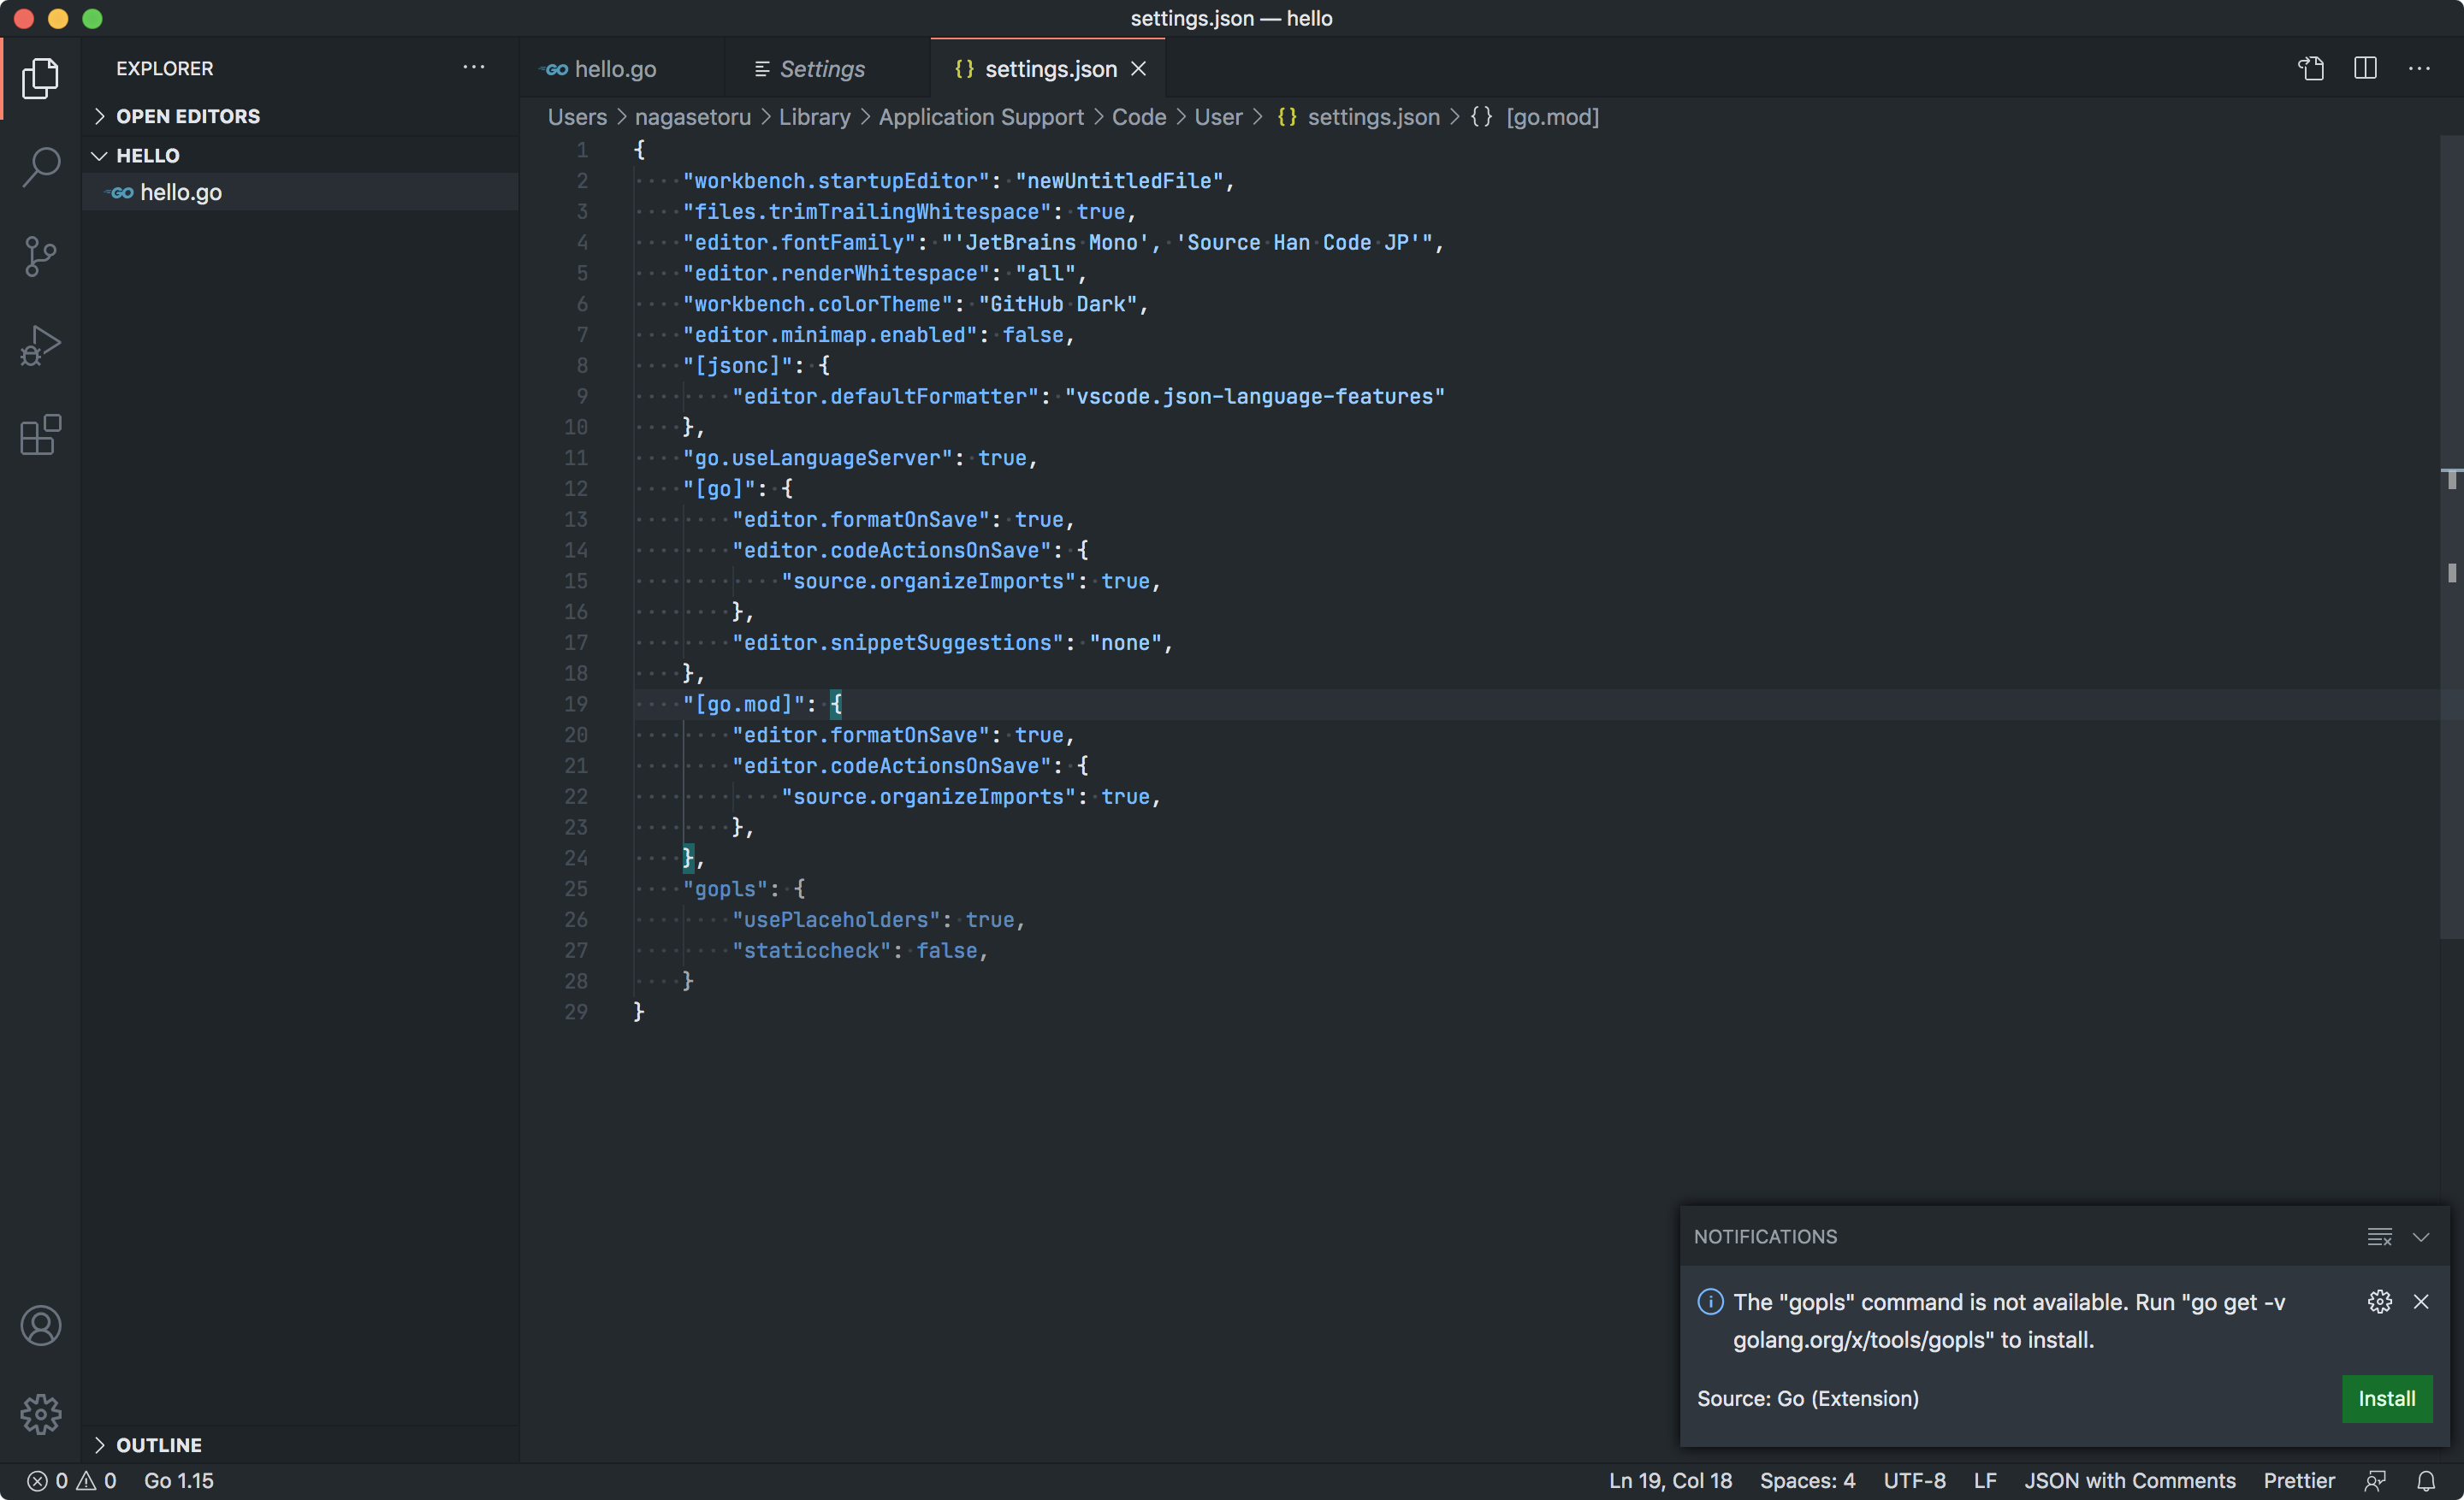Split the editor to the right
2464x1500 pixels.
2365,69
